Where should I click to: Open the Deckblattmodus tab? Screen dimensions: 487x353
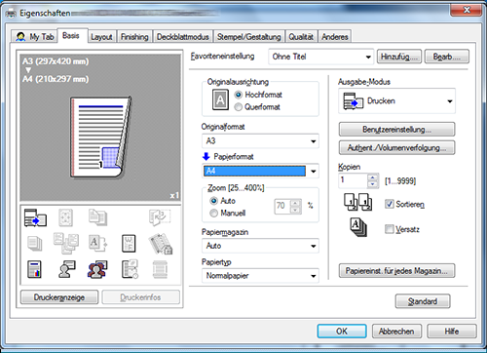(x=183, y=37)
